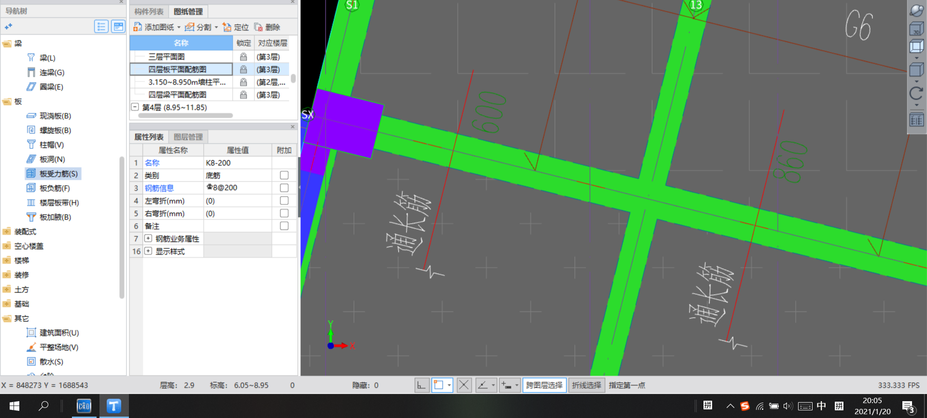Click the top view box icon
The image size is (927, 418).
coord(916,47)
